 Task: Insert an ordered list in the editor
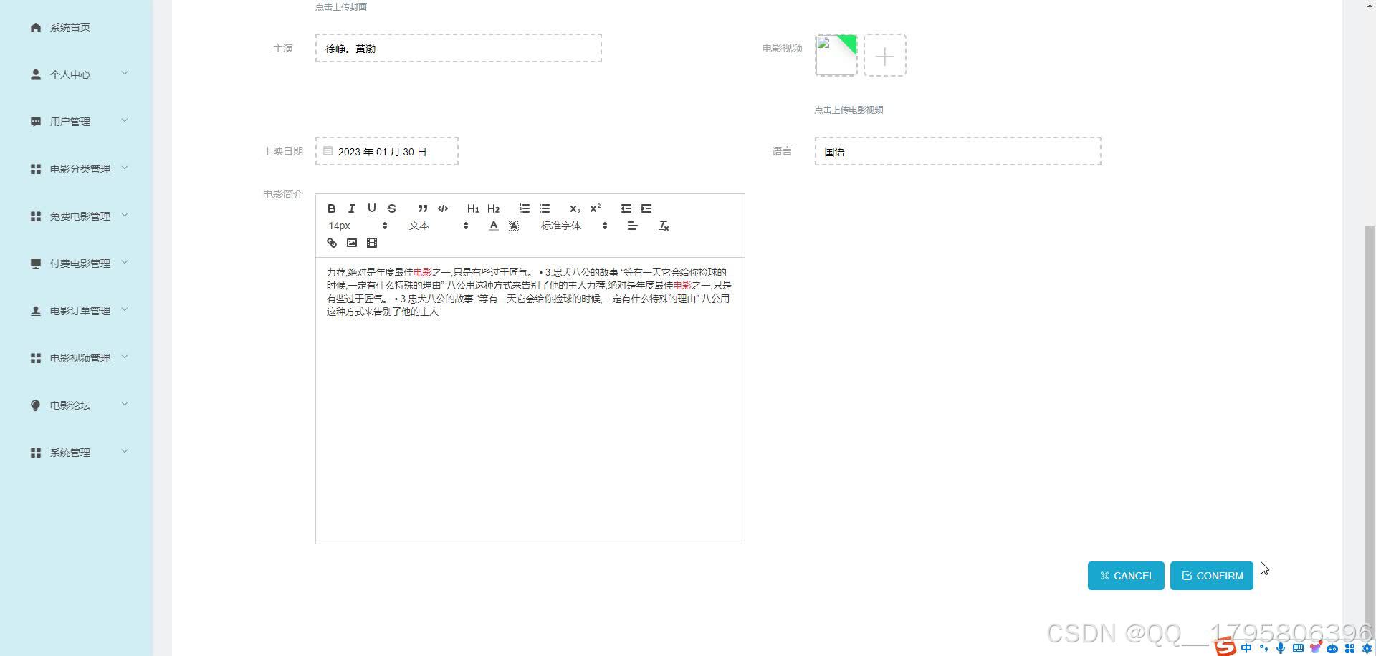click(524, 208)
